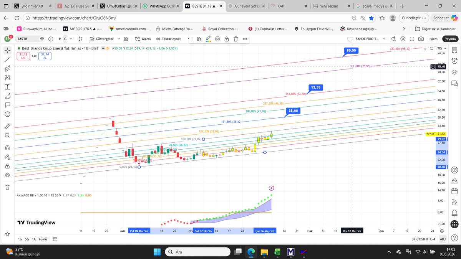The height and width of the screenshot is (259, 461).
Task: Set range to 1A
Action: [34, 239]
